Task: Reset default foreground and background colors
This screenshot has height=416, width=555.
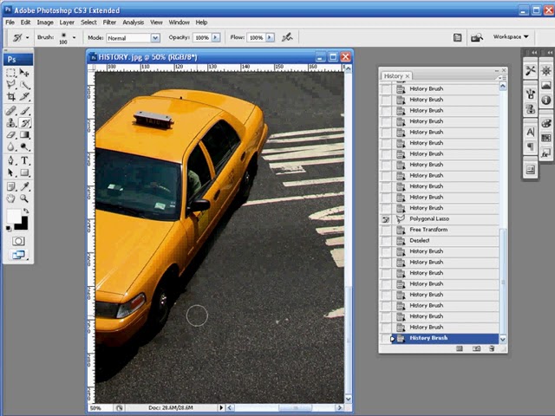Action: (9, 229)
